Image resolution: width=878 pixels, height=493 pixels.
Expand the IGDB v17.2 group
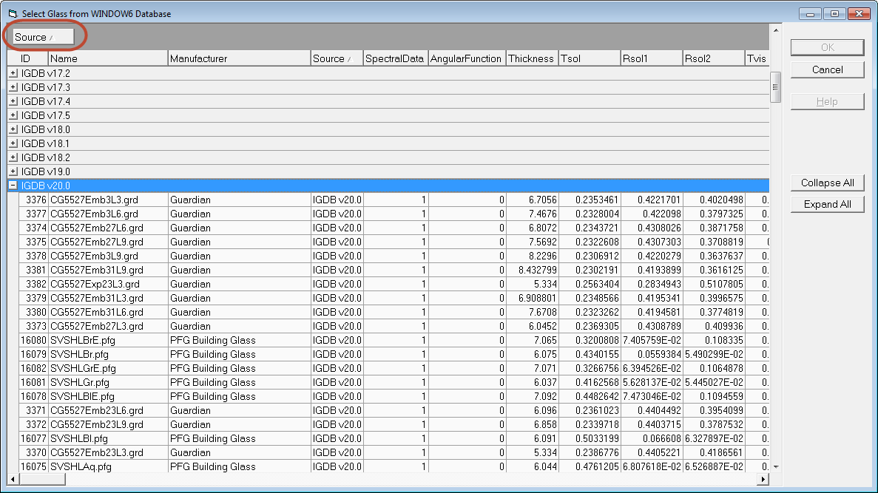[13, 73]
